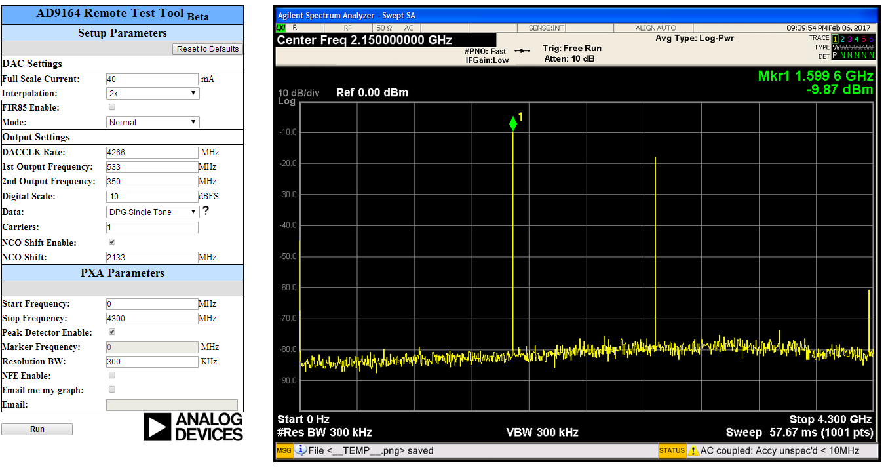
Task: Click the Trig: Free Run label
Action: (572, 49)
